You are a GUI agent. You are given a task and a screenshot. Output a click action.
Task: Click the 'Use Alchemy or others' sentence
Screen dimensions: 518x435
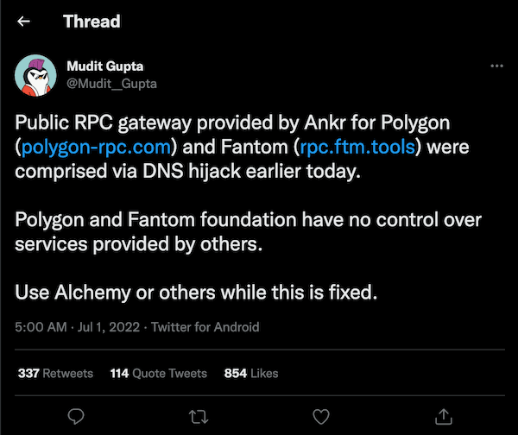[197, 293]
